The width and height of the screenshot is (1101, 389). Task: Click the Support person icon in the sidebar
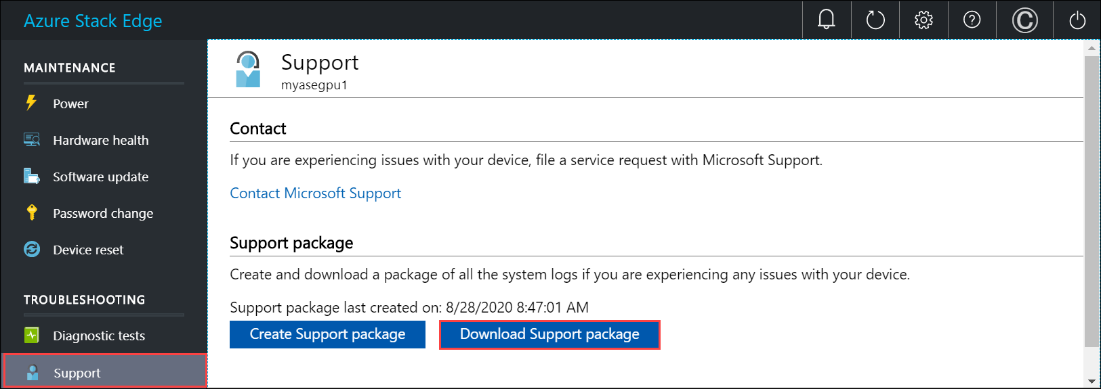[x=32, y=372]
